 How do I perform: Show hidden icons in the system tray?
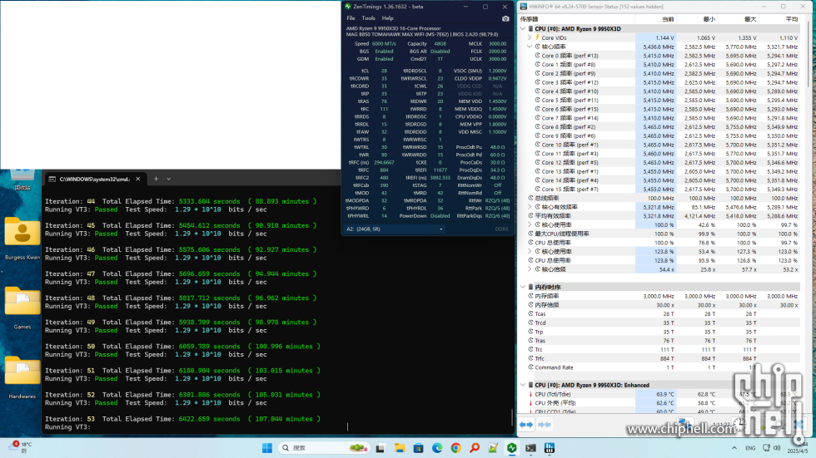(x=734, y=448)
